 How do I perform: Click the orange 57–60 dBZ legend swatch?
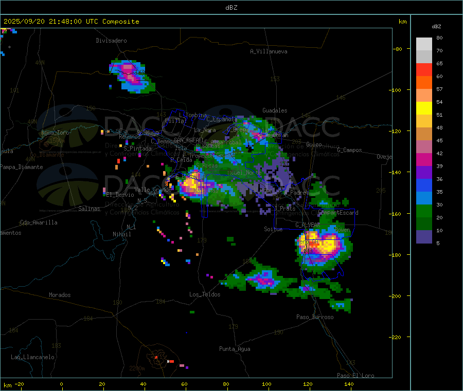[x=424, y=83]
